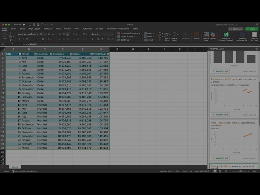Image resolution: width=260 pixels, height=195 pixels.
Task: Select the Sheet3 tab
Action: (15, 167)
